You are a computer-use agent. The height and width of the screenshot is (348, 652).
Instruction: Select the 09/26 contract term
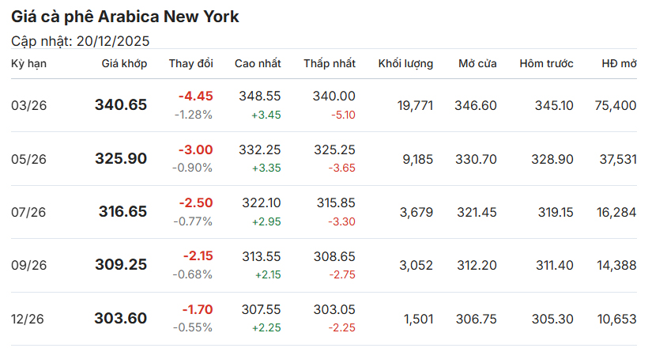coord(29,266)
